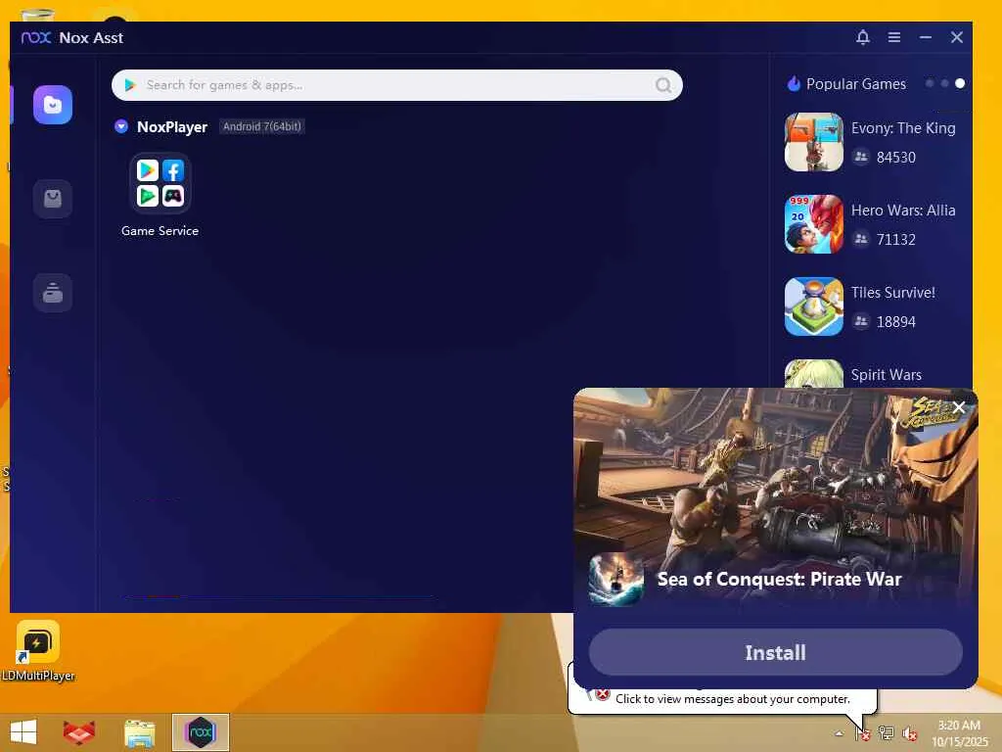Select the first Popular Games page dot
The width and height of the screenshot is (1002, 752).
pos(930,84)
